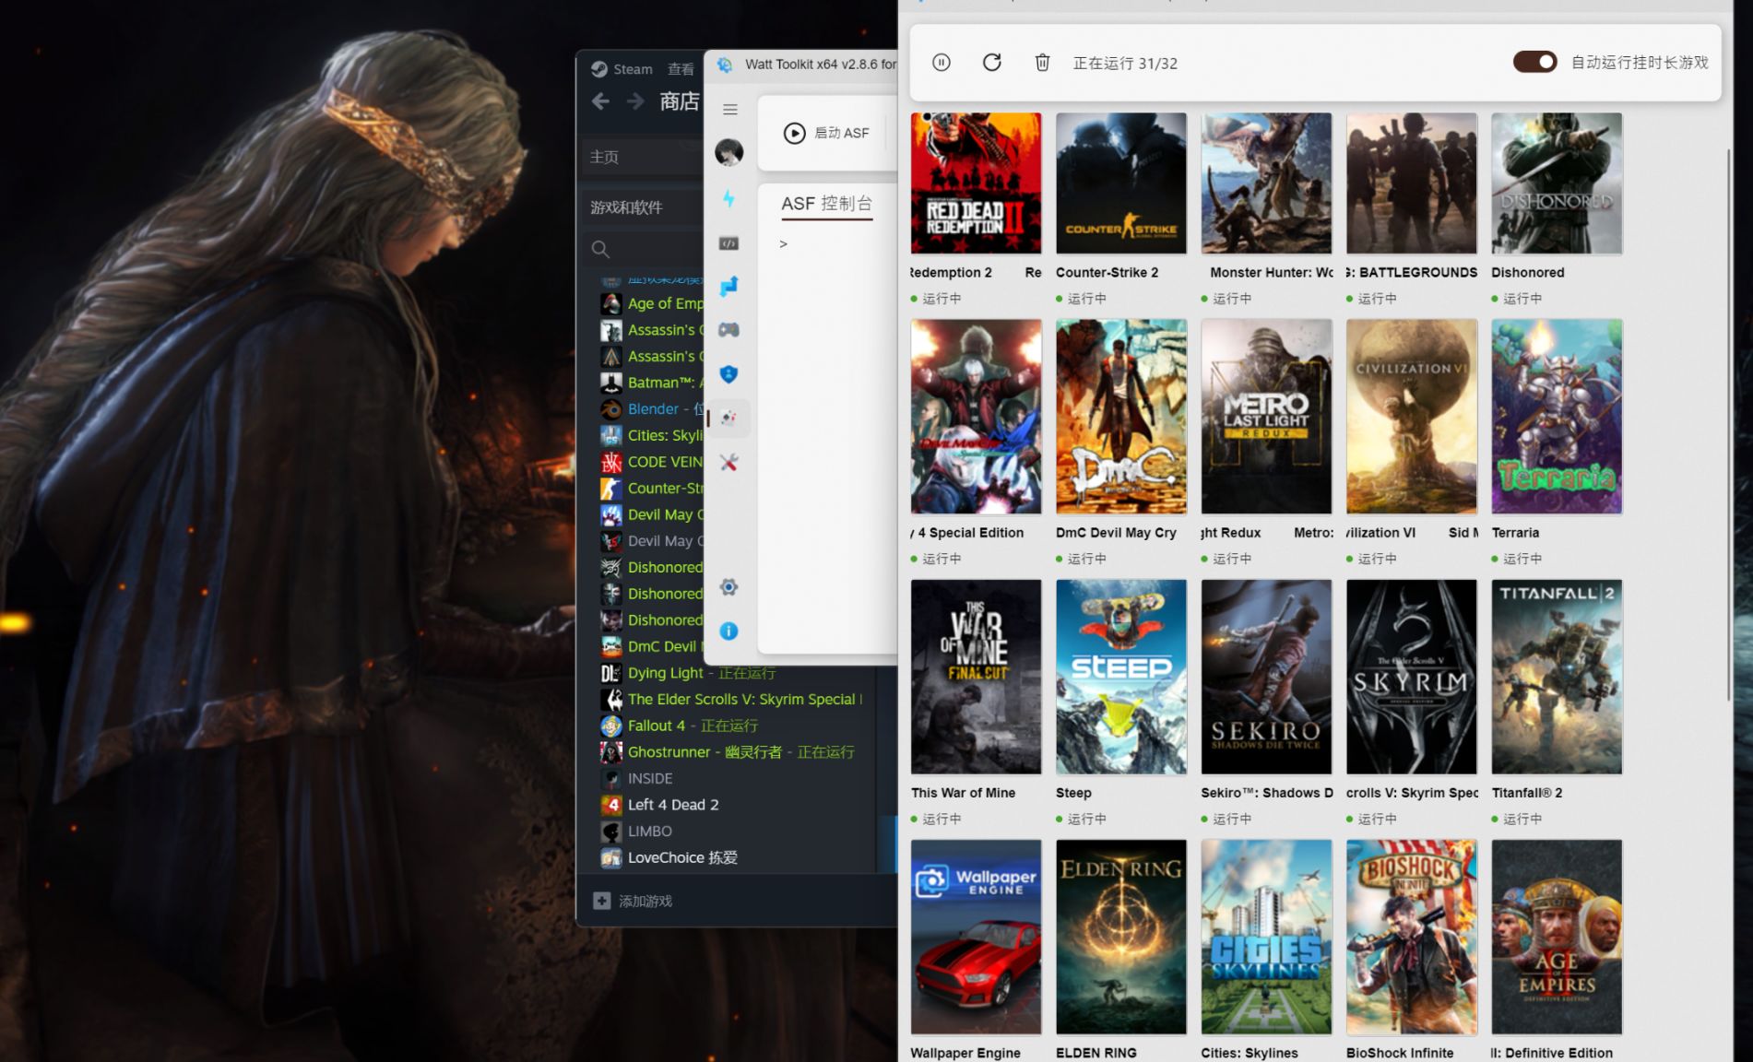Open the wrench and screwdriver toolbox page

(x=728, y=462)
